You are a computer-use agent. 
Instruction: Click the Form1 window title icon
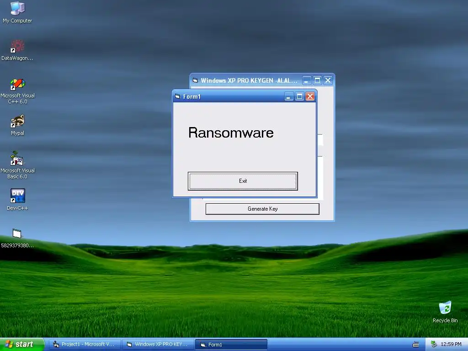[178, 96]
